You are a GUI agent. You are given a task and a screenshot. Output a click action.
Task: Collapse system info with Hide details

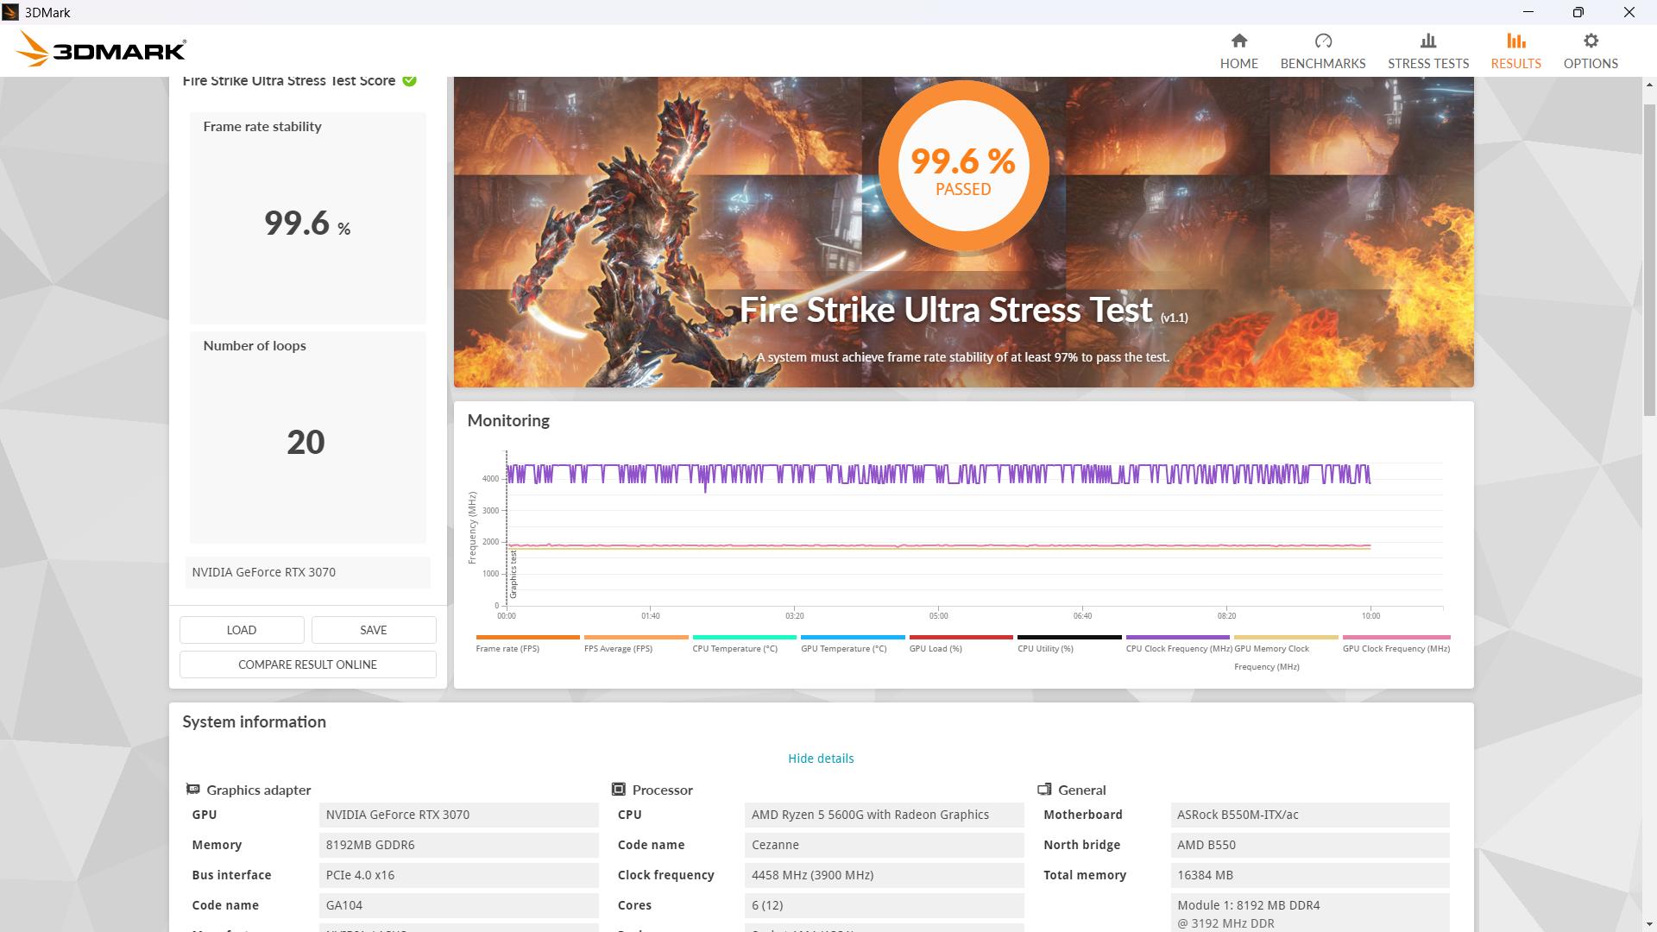820,759
